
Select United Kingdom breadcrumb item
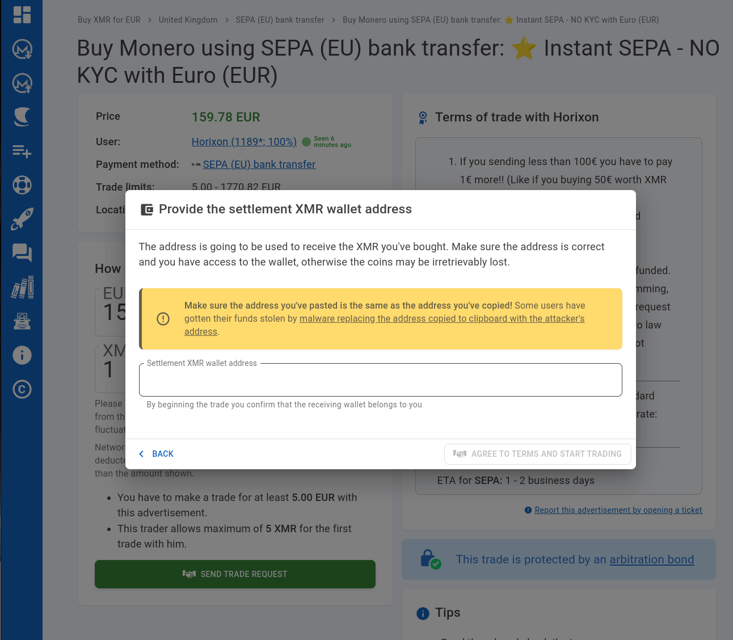click(188, 20)
